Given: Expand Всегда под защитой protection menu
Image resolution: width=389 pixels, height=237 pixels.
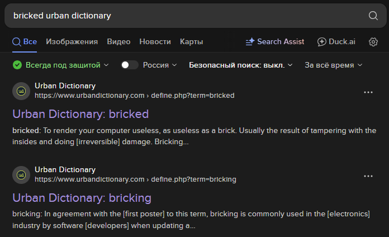Looking at the screenshot, I should [x=61, y=65].
